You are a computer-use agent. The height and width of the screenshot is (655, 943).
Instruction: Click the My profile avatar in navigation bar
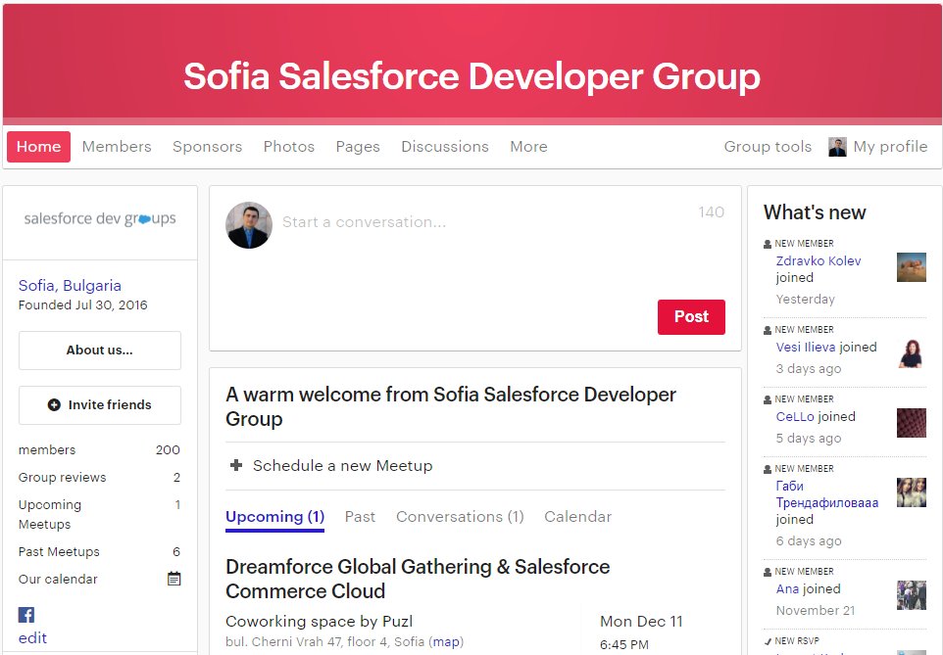coord(837,147)
